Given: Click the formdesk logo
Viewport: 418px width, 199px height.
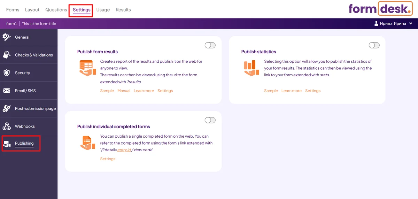Looking at the screenshot, I should click(380, 9).
